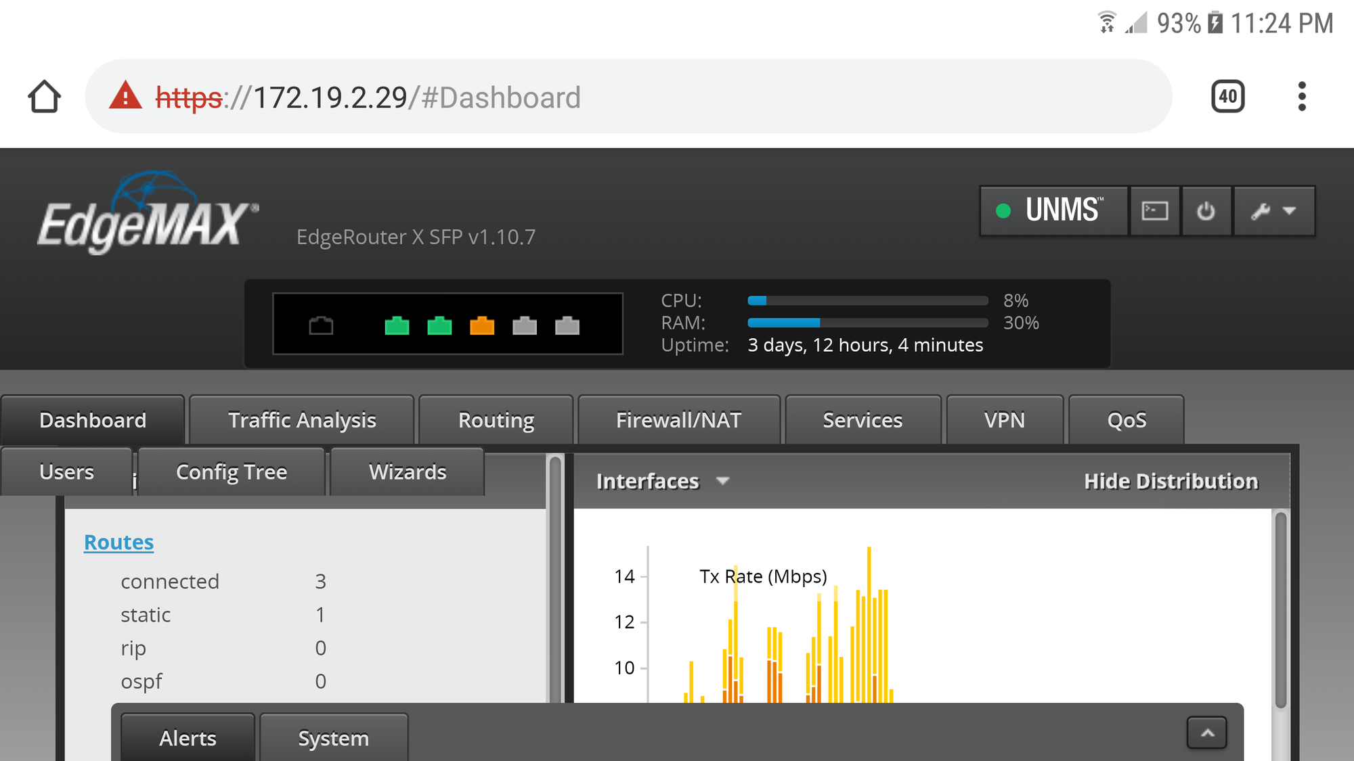Tap the cellular signal icon

[1136, 22]
